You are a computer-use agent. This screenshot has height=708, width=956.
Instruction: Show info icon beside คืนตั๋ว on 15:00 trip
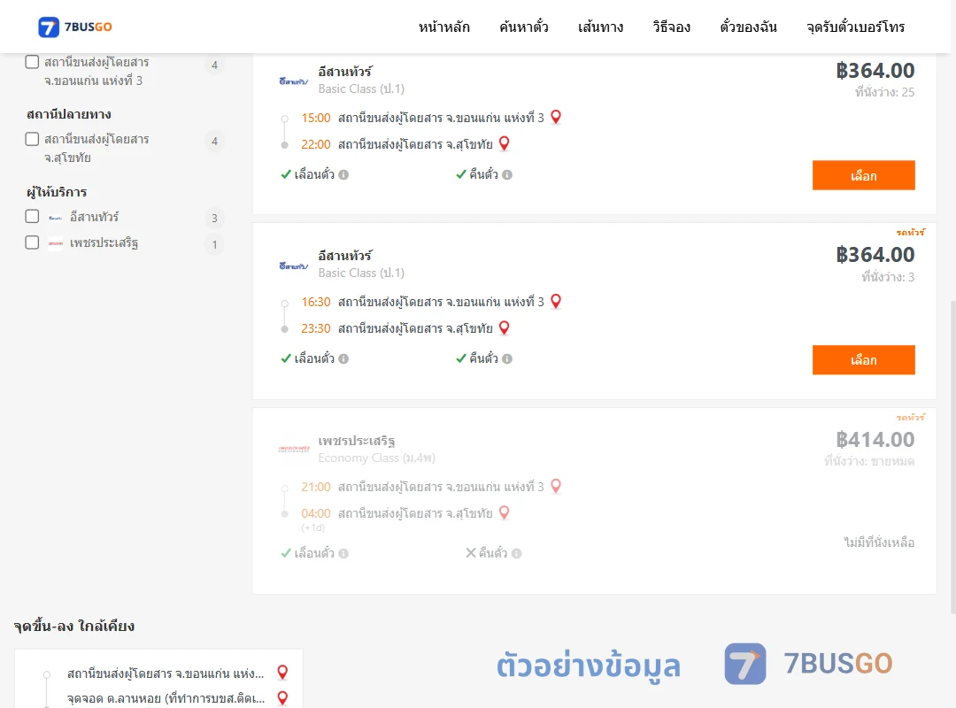point(507,175)
